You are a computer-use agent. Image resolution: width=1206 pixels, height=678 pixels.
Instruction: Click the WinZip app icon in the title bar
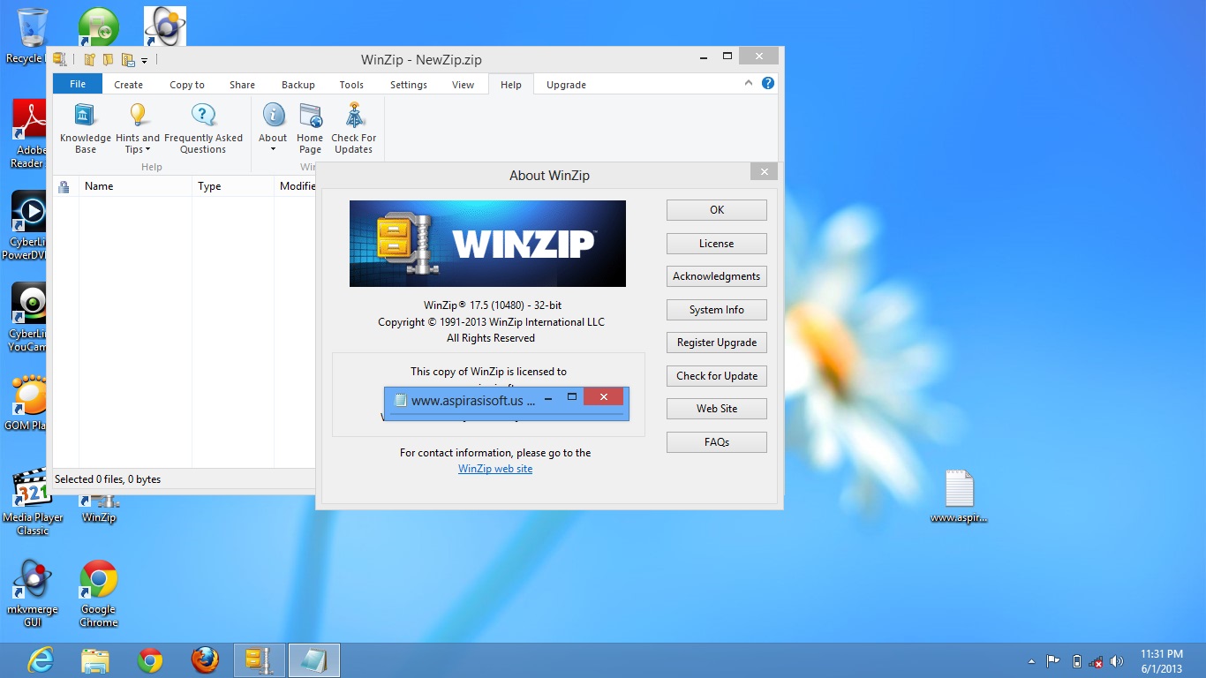coord(60,59)
